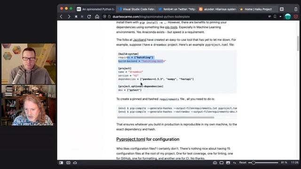Click the [build-system] line in code block

128,54
